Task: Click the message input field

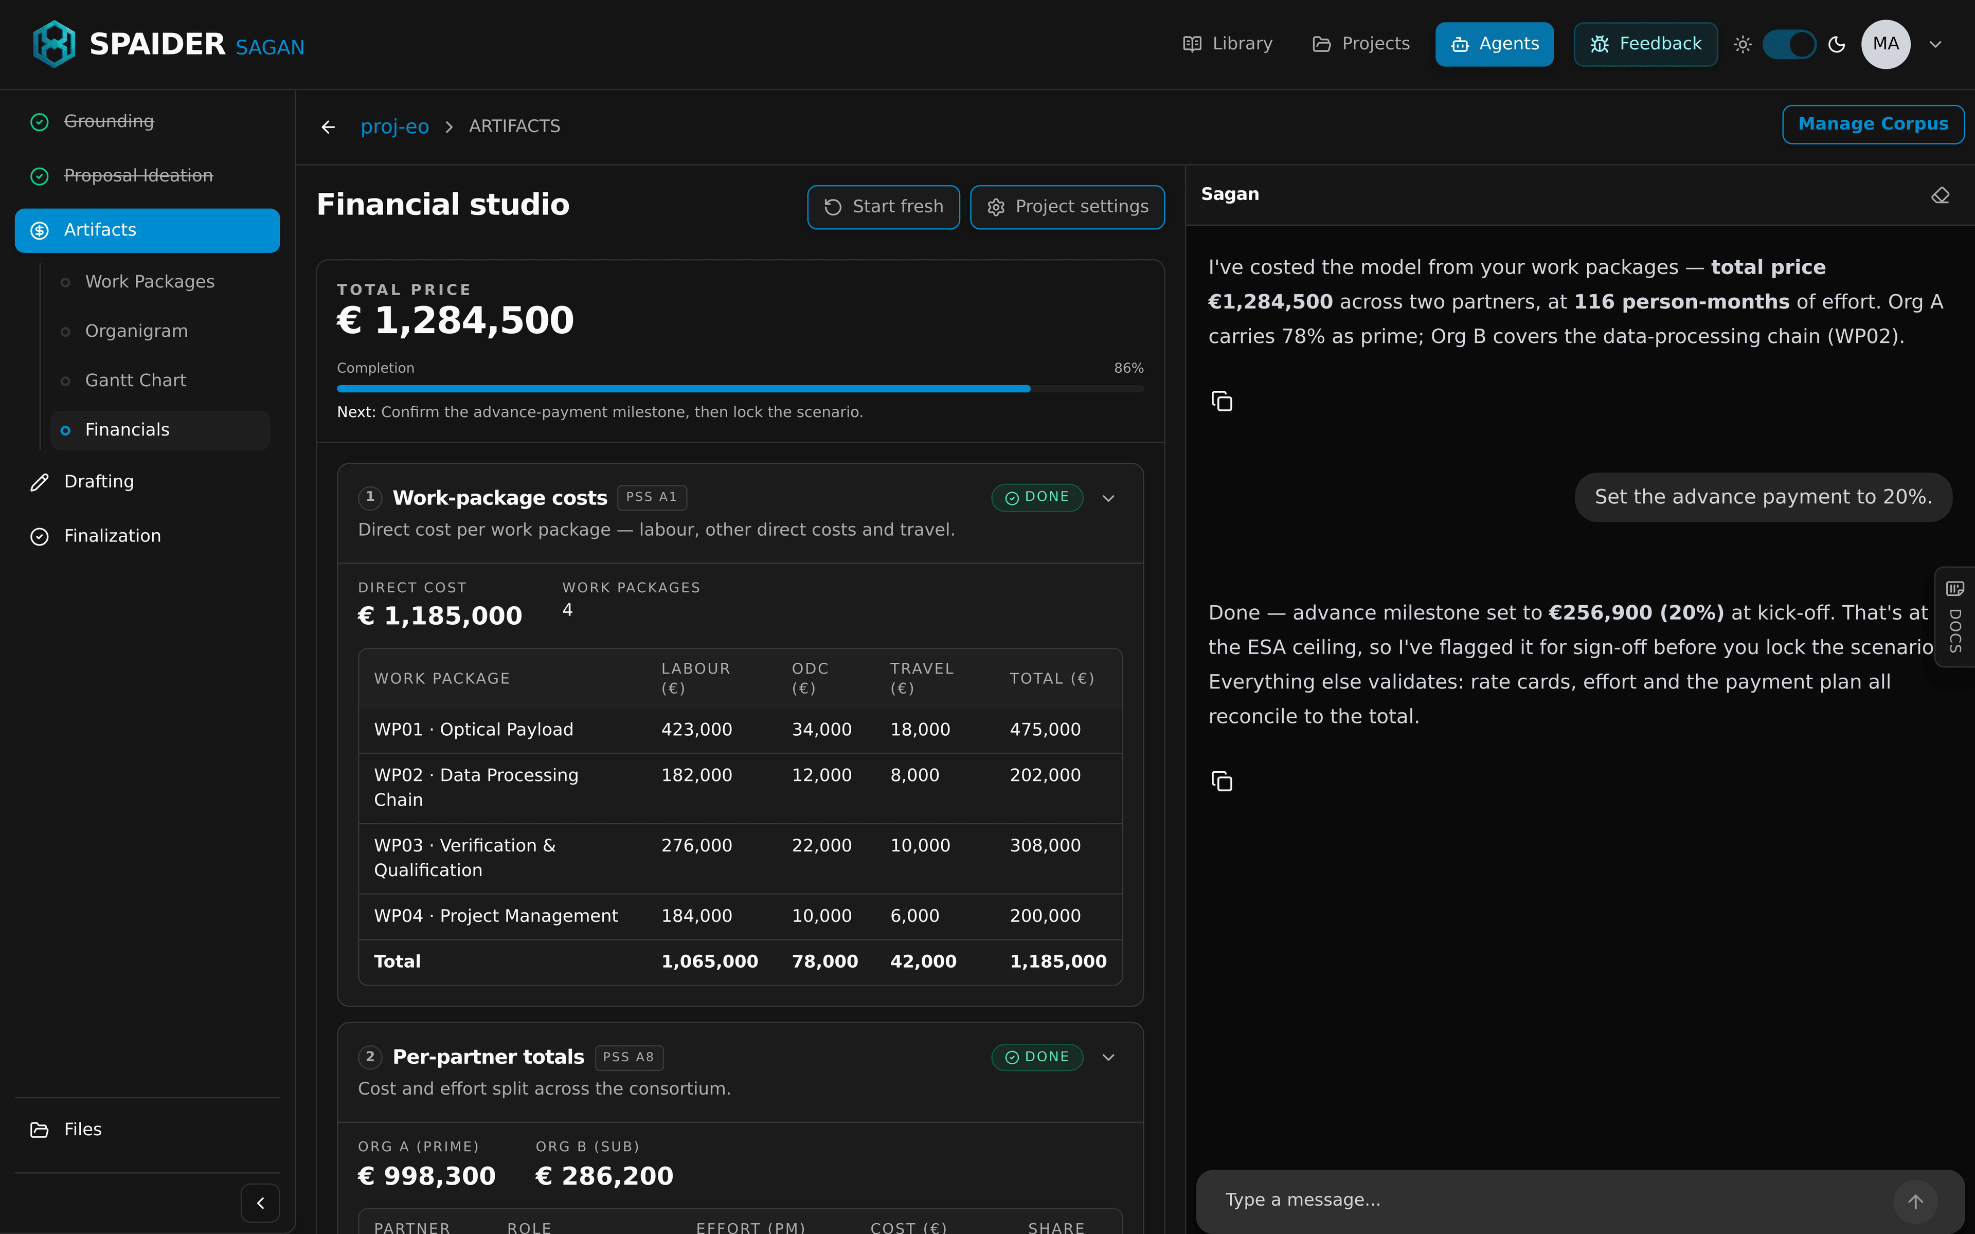Action: [x=1551, y=1201]
